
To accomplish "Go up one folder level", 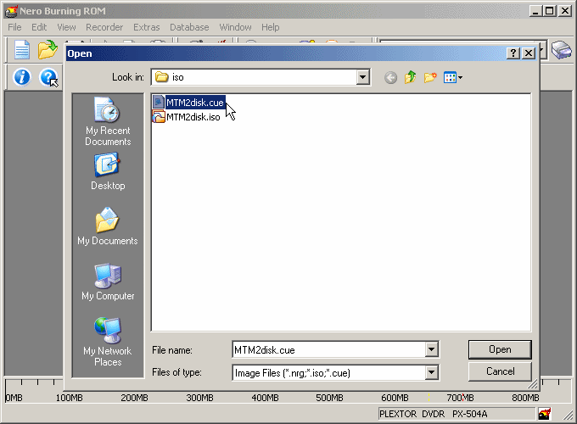I will click(411, 77).
